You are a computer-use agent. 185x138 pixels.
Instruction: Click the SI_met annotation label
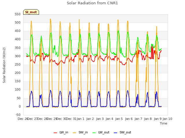tap(31, 12)
